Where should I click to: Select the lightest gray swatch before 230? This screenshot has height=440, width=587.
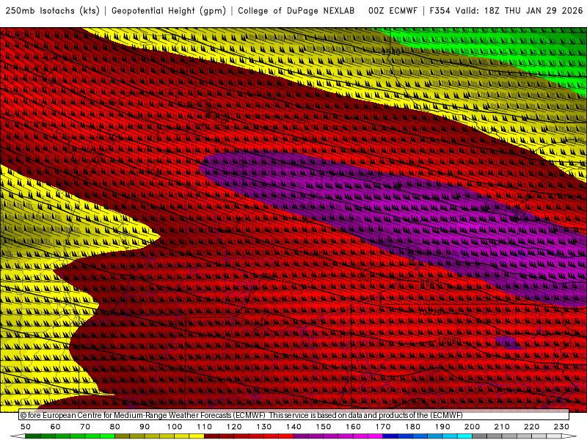[554, 436]
